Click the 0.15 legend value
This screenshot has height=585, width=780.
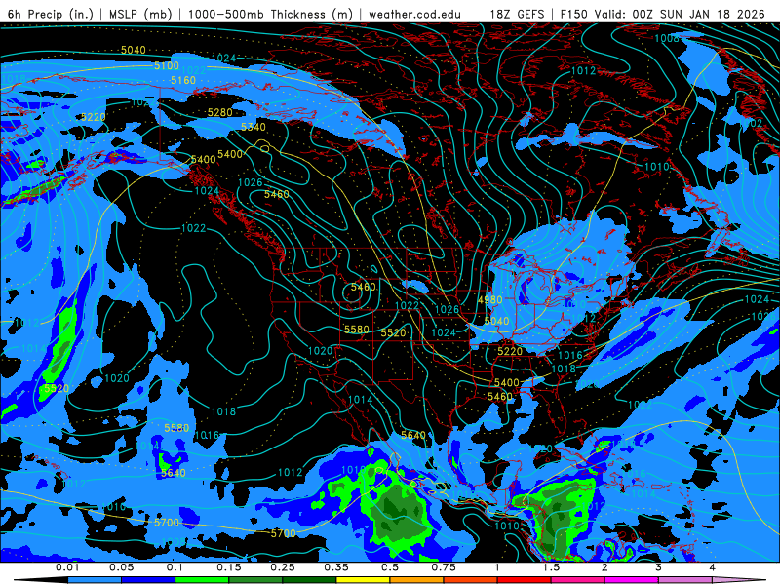(x=229, y=567)
